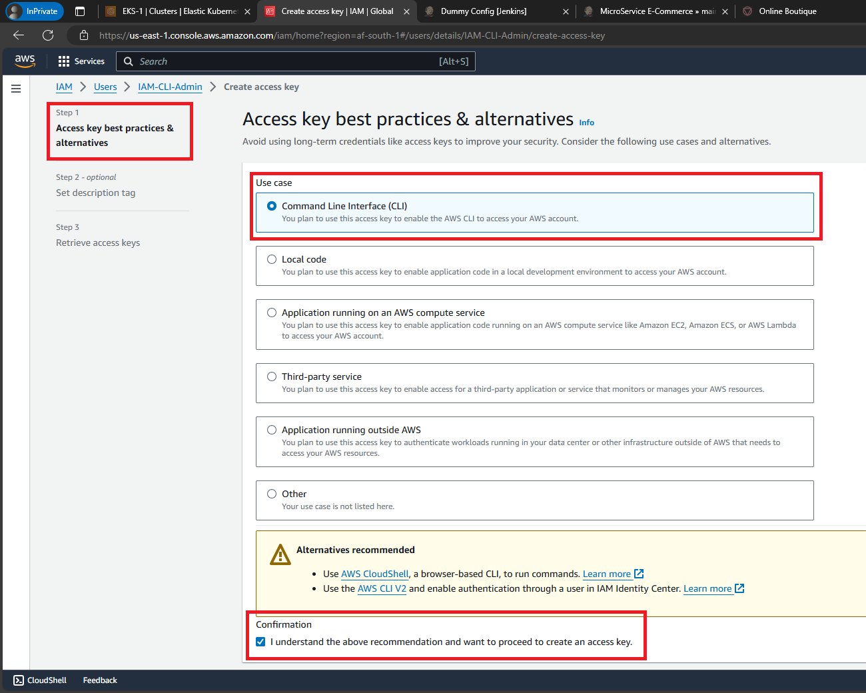Viewport: 866px width, 693px height.
Task: Switch to EKS-1 Clusters browser tab
Action: click(x=178, y=11)
